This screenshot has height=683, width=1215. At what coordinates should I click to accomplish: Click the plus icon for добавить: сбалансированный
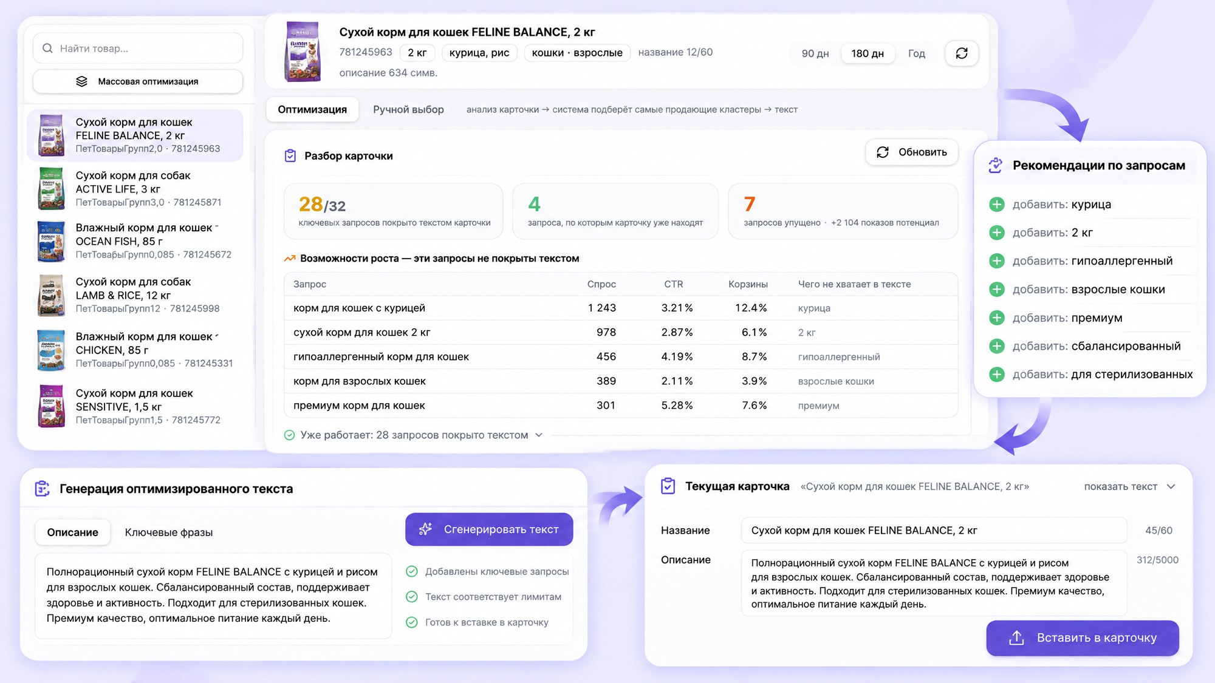click(x=997, y=346)
